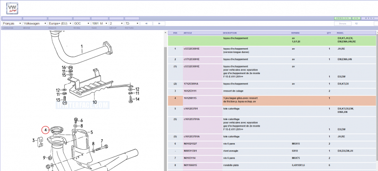Image resolution: width=378 pixels, height=171 pixels.
Task: Open the Picture dropdown showing 72-
Action: tap(132, 24)
